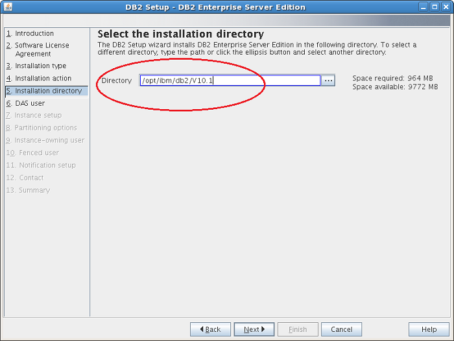The height and width of the screenshot is (341, 454).
Task: Open Help for the installer
Action: tap(429, 329)
